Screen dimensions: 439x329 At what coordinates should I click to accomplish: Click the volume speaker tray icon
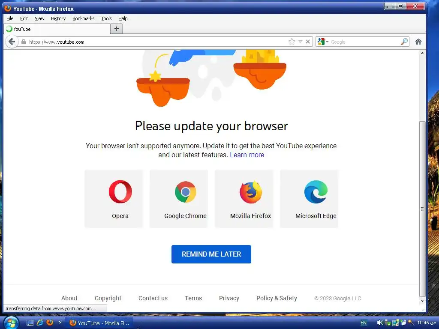pyautogui.click(x=380, y=323)
